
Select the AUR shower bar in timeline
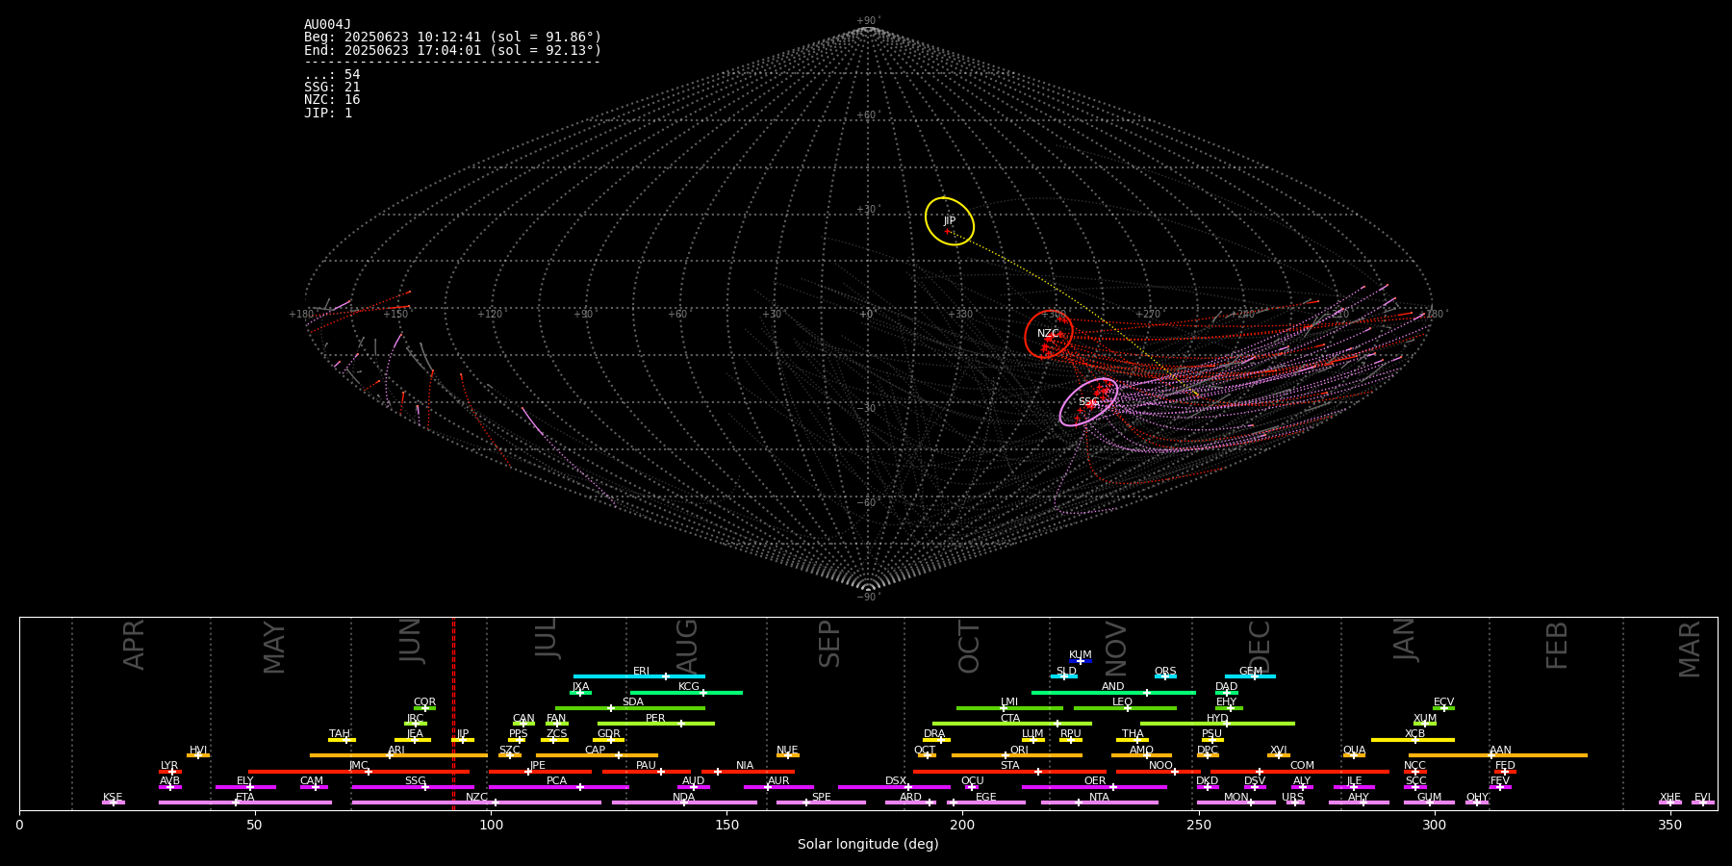point(778,787)
